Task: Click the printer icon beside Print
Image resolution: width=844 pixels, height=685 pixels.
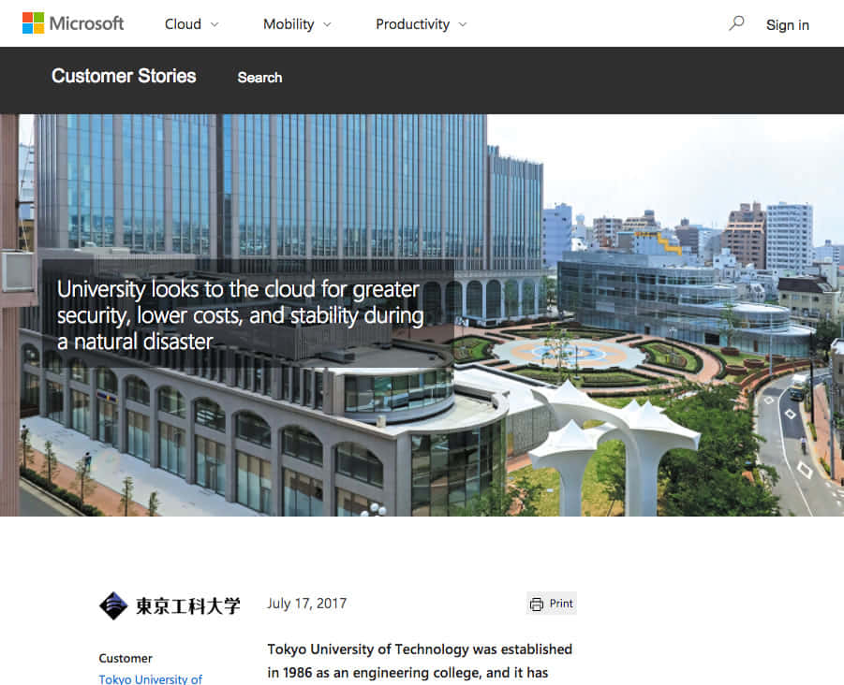Action: click(x=537, y=605)
